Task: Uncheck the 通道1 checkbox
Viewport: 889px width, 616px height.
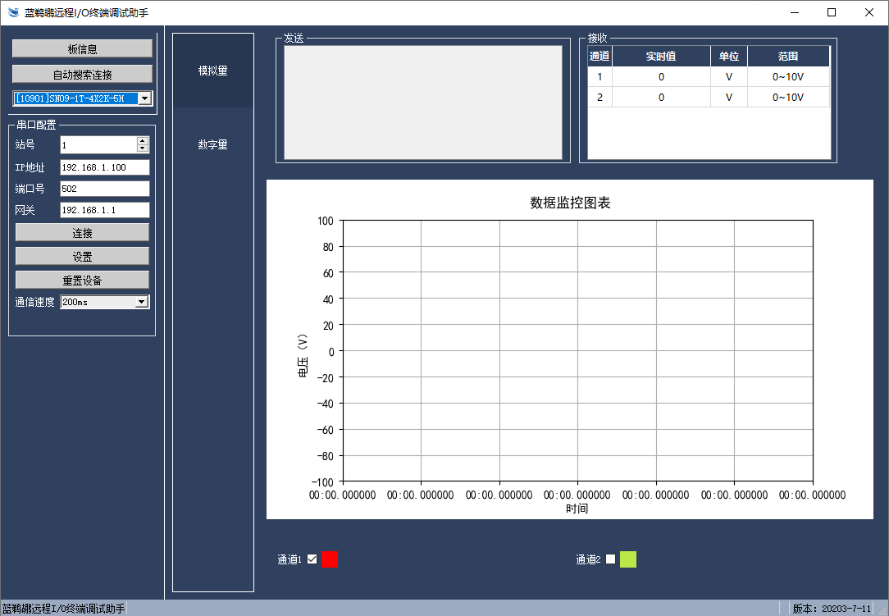Action: 312,559
